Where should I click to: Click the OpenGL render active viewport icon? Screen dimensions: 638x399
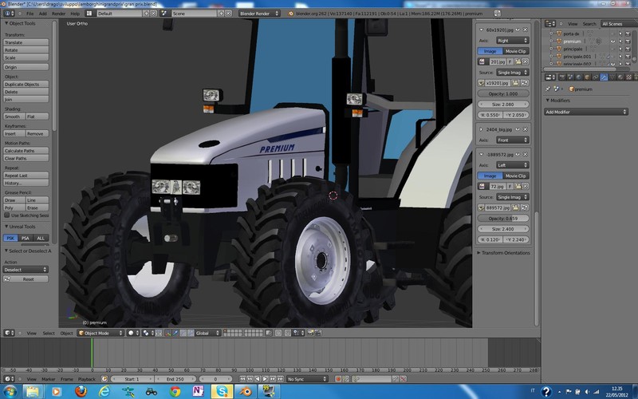point(310,333)
